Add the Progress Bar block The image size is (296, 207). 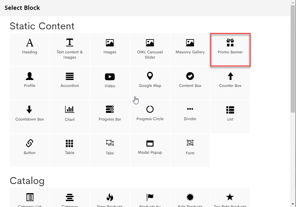(x=110, y=117)
